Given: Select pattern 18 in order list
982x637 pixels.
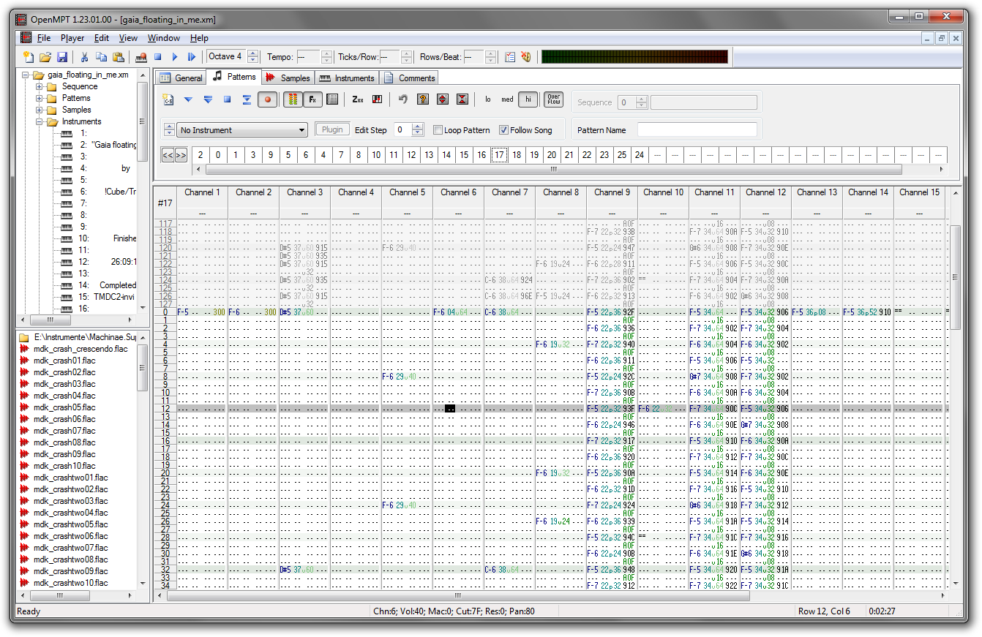Looking at the screenshot, I should (517, 154).
